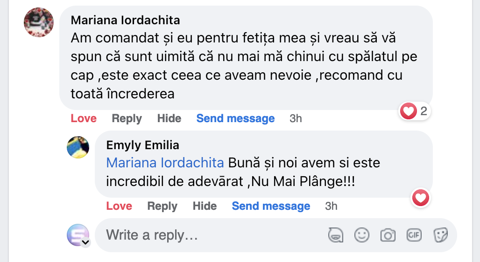Send message to Mariana Iordachita
Screen dimensions: 480x262
pos(235,118)
